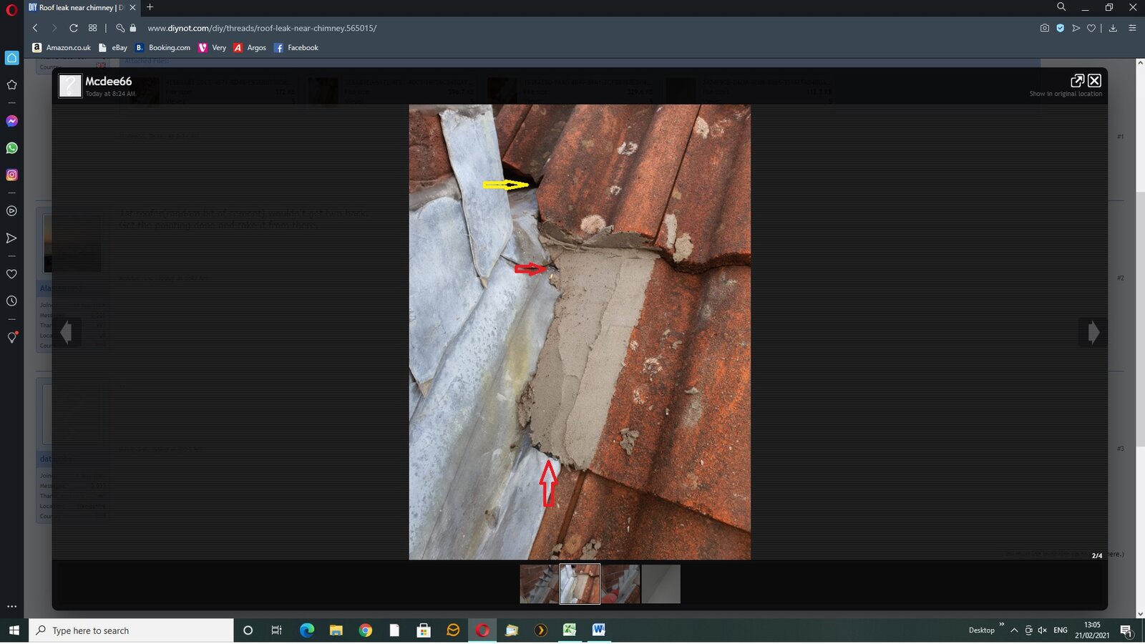Select the third roof photo thumbnail
The width and height of the screenshot is (1145, 644).
620,584
